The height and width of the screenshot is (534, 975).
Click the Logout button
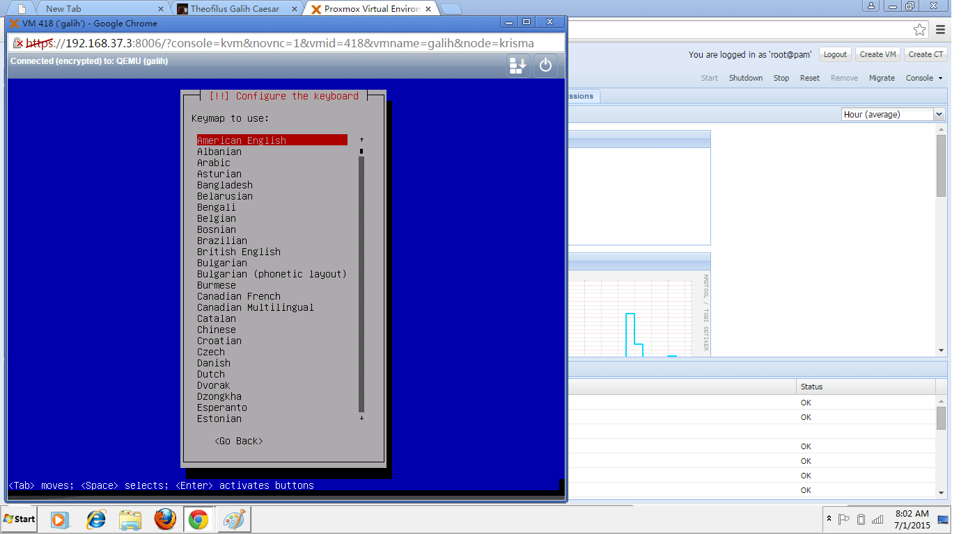click(835, 54)
